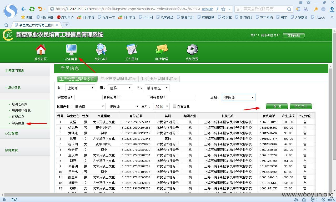Open the 省 上海市 dropdown
336x202 pixels.
(80, 88)
